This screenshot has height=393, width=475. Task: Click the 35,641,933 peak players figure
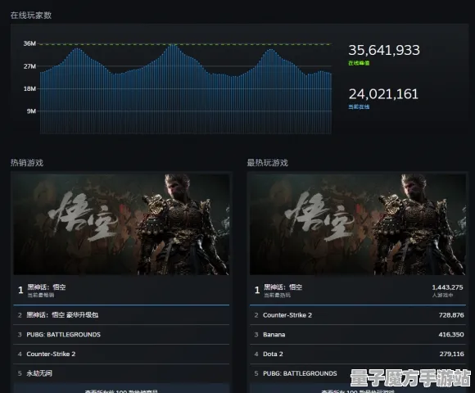(384, 50)
